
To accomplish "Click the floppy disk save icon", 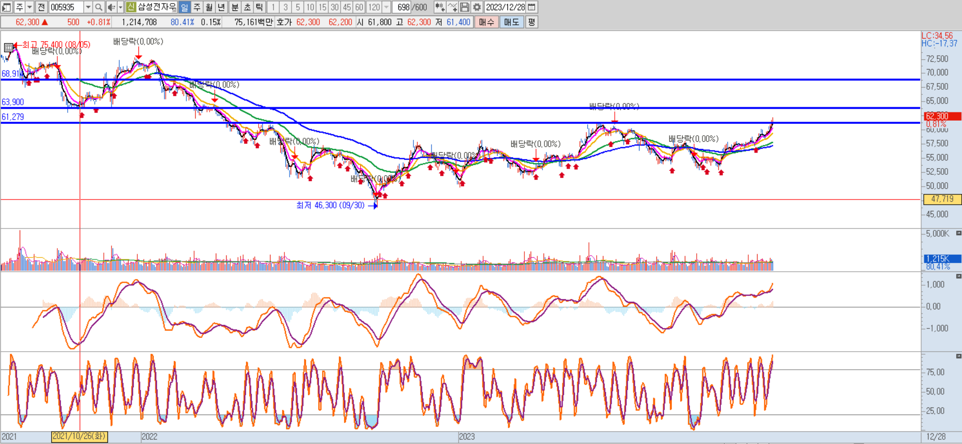I will pyautogui.click(x=464, y=7).
